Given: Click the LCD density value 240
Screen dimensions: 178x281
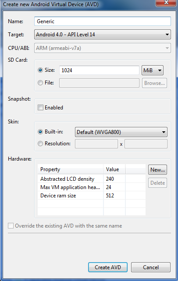Looking at the screenshot, I should pyautogui.click(x=110, y=179).
